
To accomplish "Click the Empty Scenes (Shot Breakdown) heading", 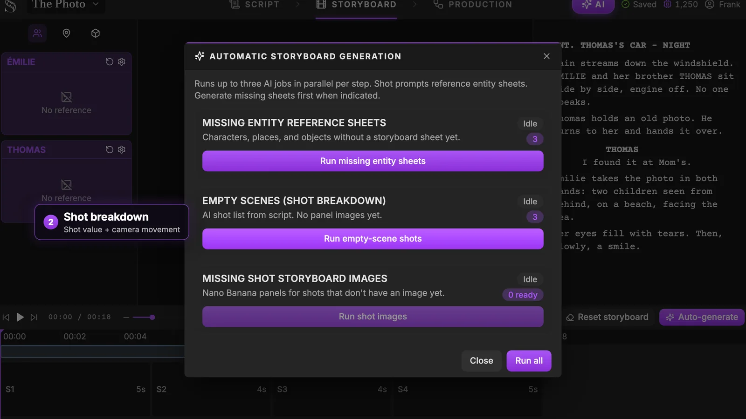I will (294, 201).
